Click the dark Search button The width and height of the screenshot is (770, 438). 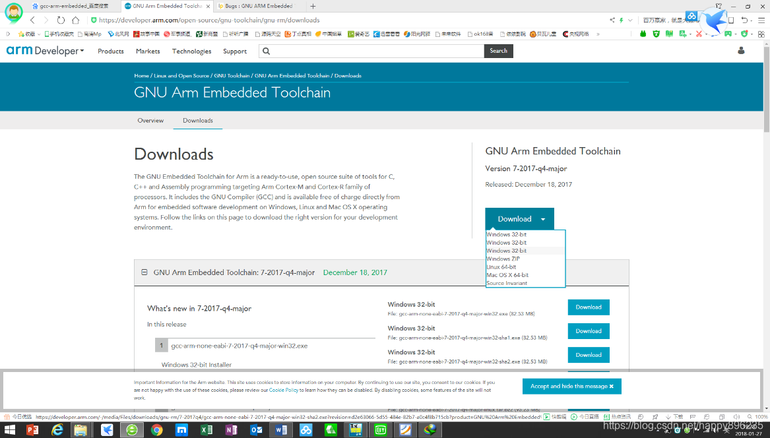(498, 51)
